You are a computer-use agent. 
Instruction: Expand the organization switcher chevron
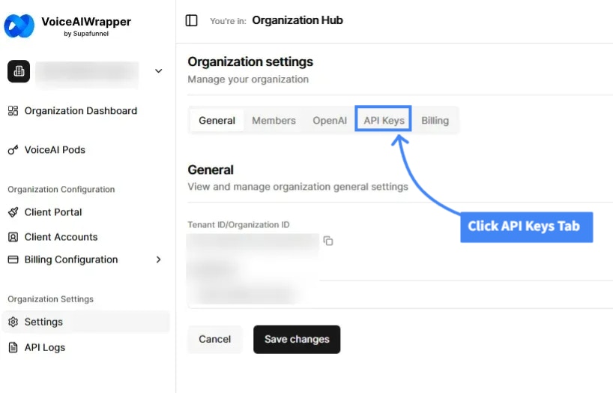158,70
